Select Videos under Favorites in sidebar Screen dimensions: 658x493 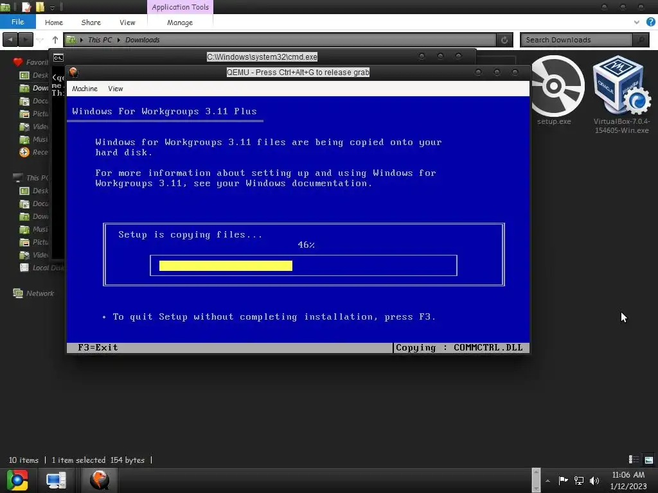pos(34,126)
